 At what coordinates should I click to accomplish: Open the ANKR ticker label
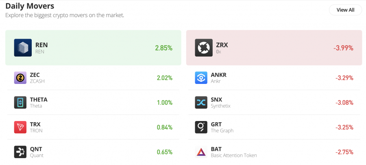[218, 75]
